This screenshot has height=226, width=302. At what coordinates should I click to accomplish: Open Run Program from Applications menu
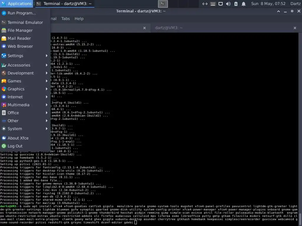pos(25,13)
